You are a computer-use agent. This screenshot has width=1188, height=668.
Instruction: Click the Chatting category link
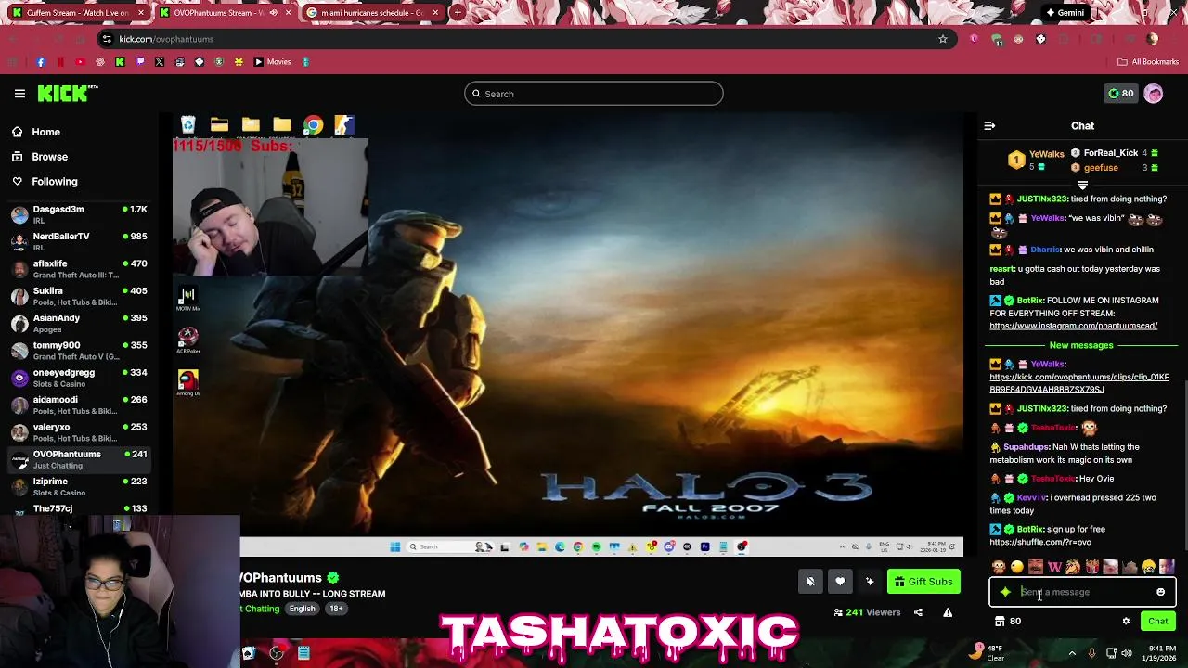259,609
